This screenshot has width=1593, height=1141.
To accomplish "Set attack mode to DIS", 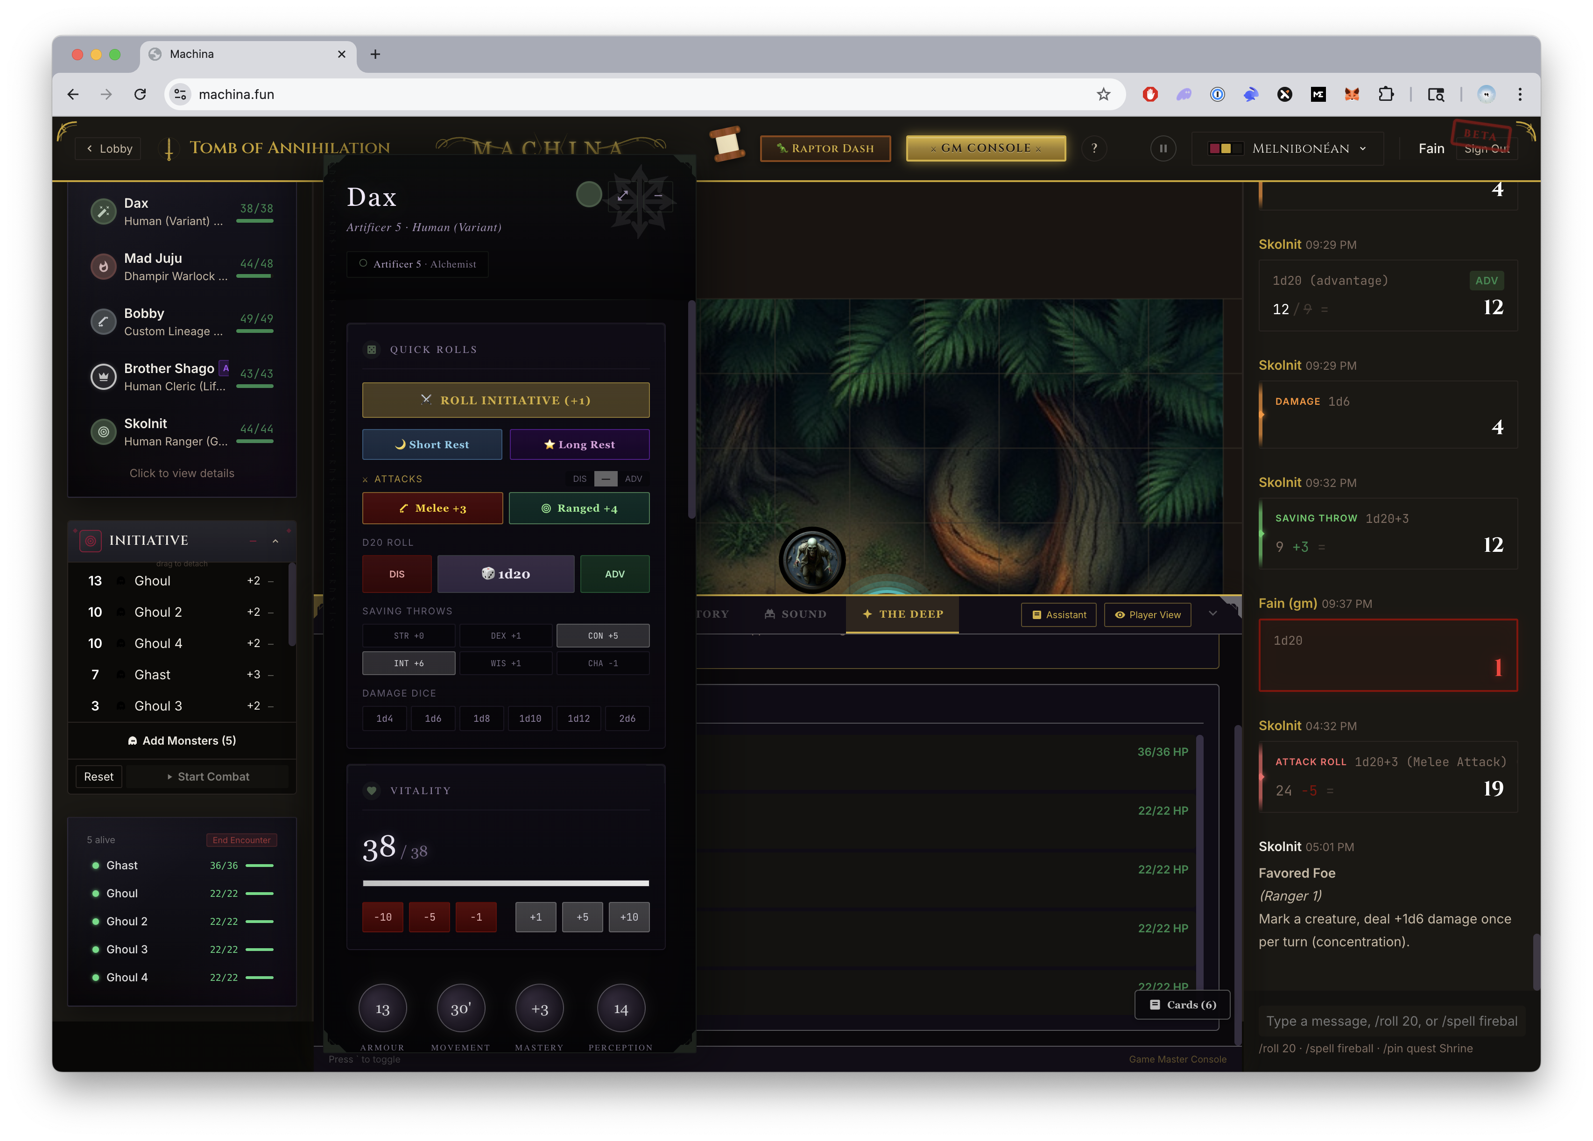I will (x=579, y=479).
